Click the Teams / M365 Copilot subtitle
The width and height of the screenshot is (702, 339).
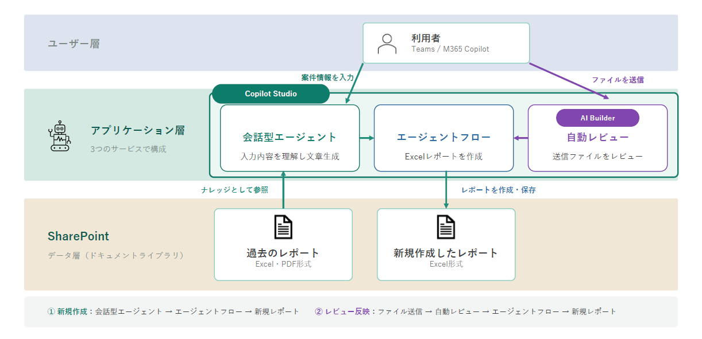450,49
